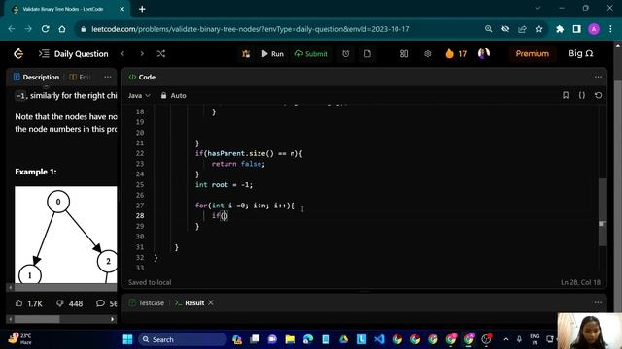Open the Windows Start menu
The image size is (622, 349).
click(127, 339)
